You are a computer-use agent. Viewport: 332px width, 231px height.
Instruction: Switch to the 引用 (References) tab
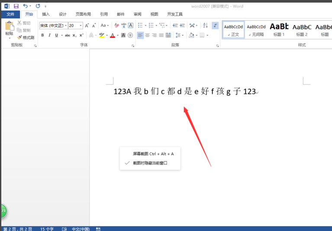104,14
